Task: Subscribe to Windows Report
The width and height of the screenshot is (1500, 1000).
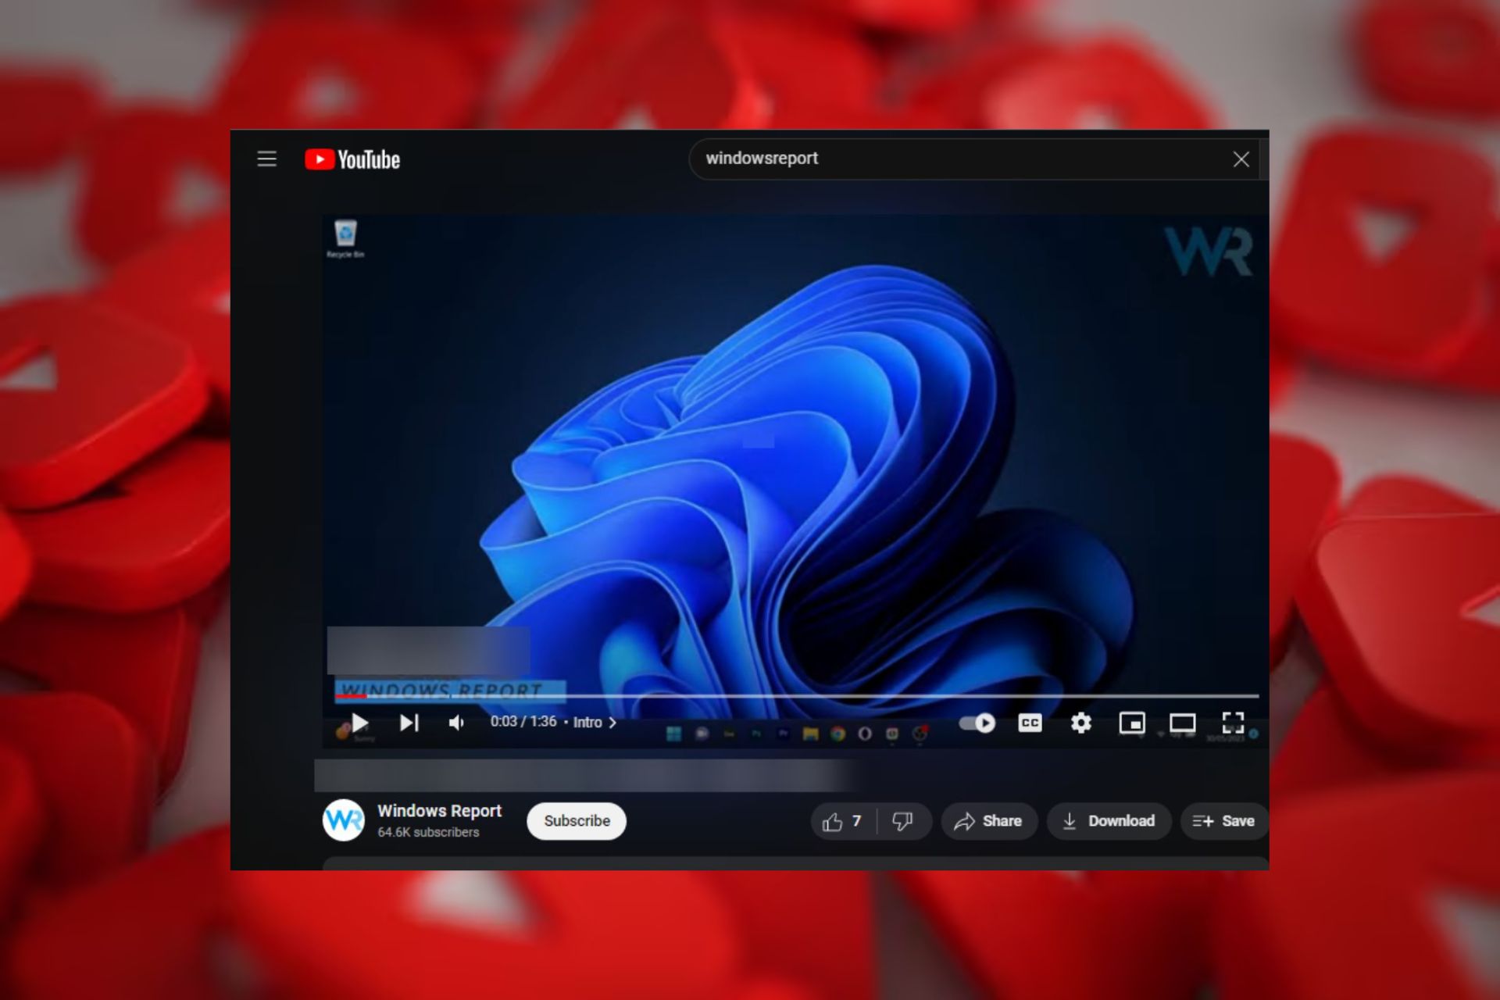Action: 577,821
